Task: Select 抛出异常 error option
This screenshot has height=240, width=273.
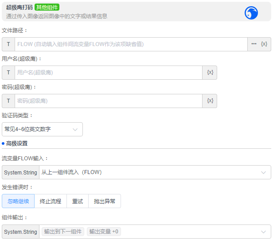Action: [105, 201]
